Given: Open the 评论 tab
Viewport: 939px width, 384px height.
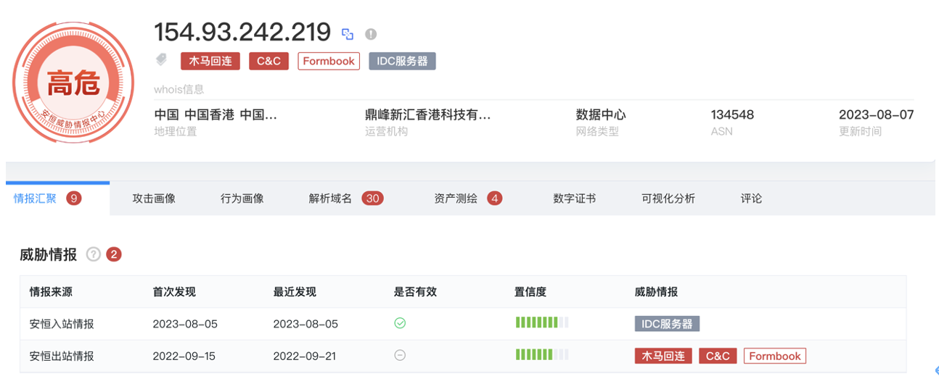Looking at the screenshot, I should coord(751,199).
